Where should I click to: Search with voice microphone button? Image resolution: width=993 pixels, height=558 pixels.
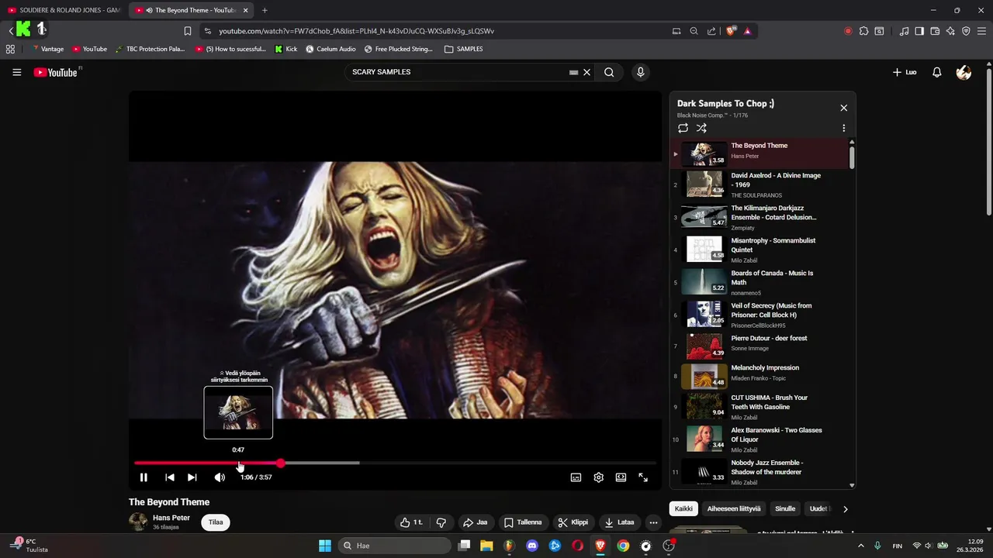tap(640, 72)
